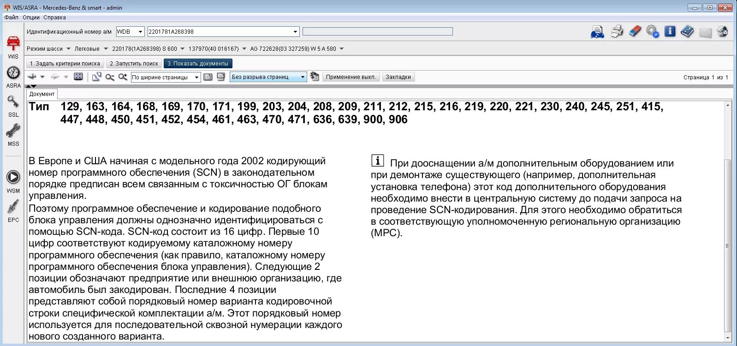Image resolution: width=737 pixels, height=346 pixels.
Task: Click the 'Применение выкл.' button
Action: pos(351,77)
